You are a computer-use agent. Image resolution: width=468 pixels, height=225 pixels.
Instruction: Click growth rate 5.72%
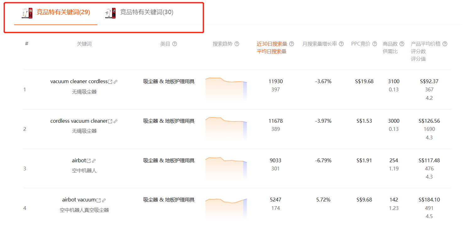point(323,200)
